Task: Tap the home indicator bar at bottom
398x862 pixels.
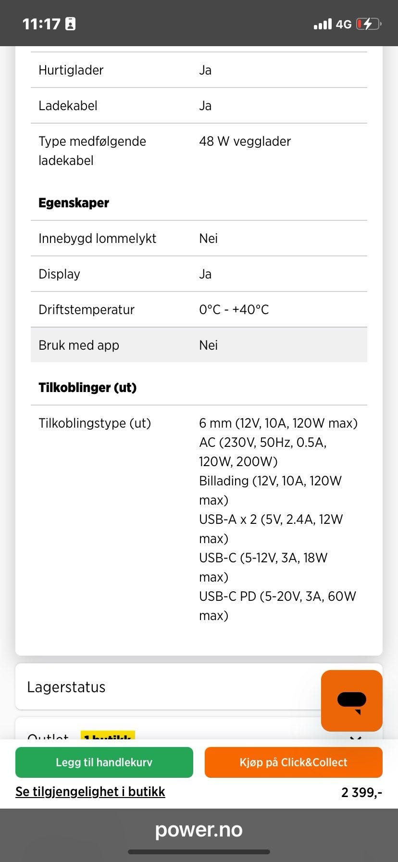Action: [199, 852]
